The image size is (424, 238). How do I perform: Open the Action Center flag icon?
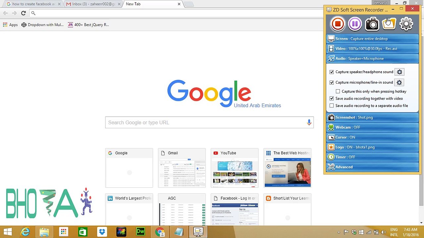(x=346, y=232)
